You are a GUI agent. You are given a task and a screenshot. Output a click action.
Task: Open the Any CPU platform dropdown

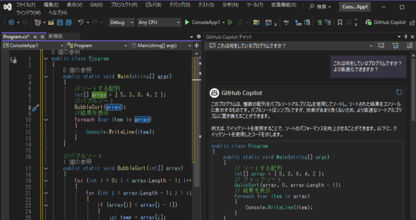[x=159, y=23]
